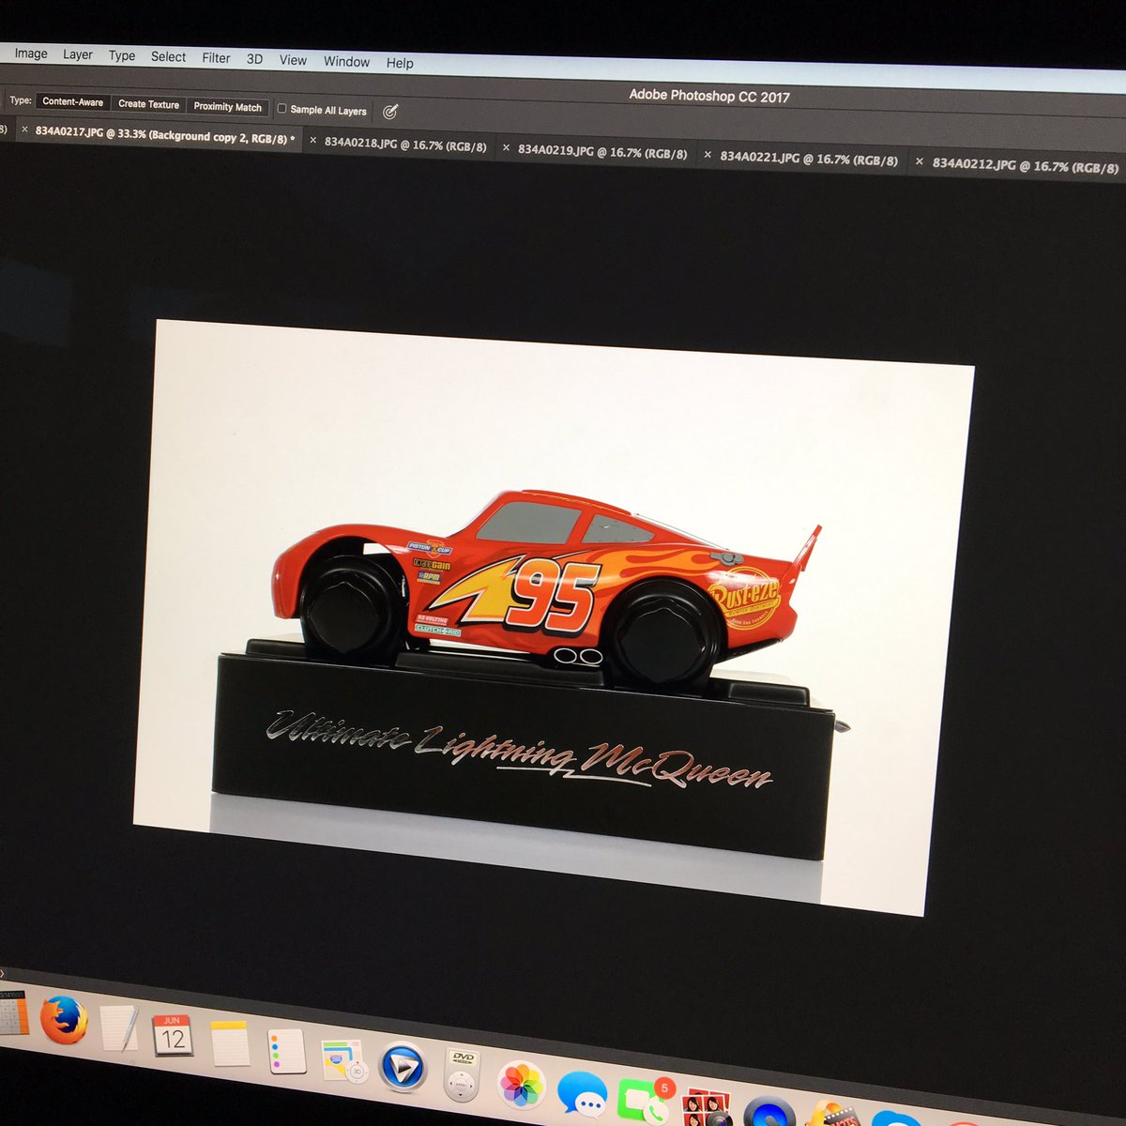Open Photo Booth from the Dock
Screen dimensions: 1126x1126
pyautogui.click(x=708, y=1107)
